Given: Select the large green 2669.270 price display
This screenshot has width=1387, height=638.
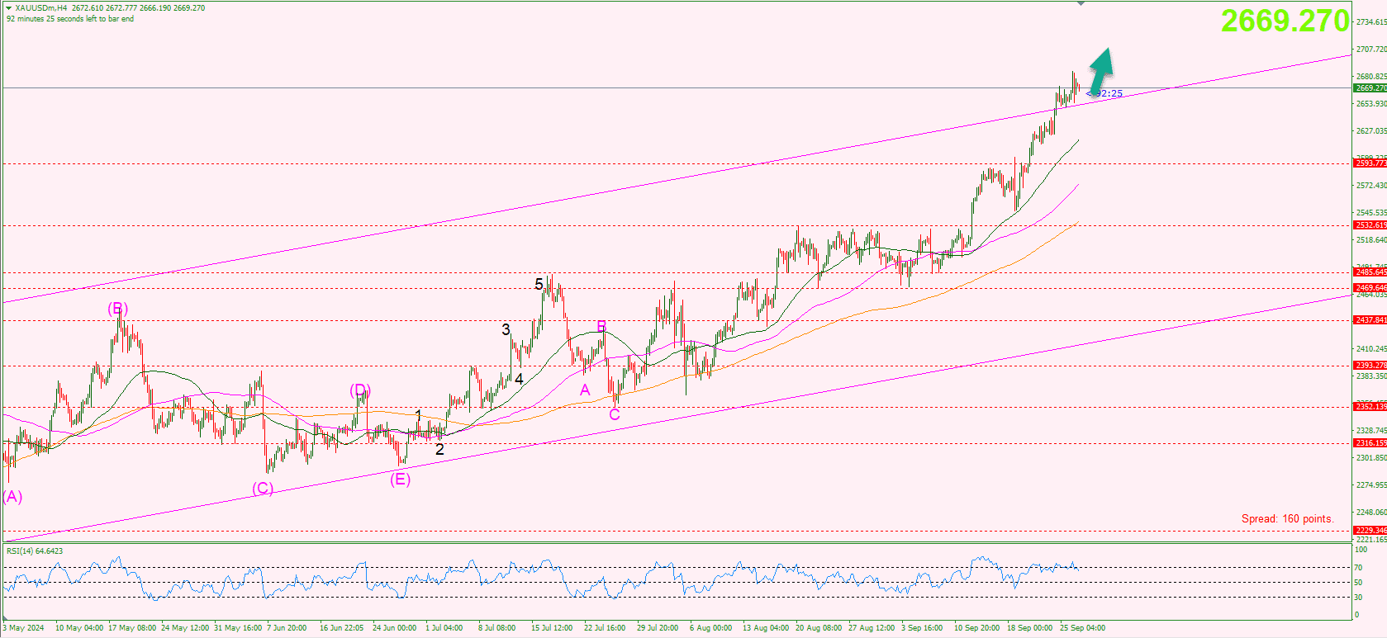Looking at the screenshot, I should click(x=1285, y=21).
